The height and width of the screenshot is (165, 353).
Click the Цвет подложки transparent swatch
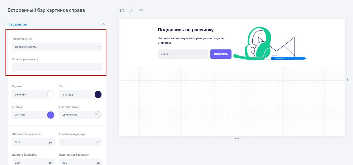pos(98,115)
